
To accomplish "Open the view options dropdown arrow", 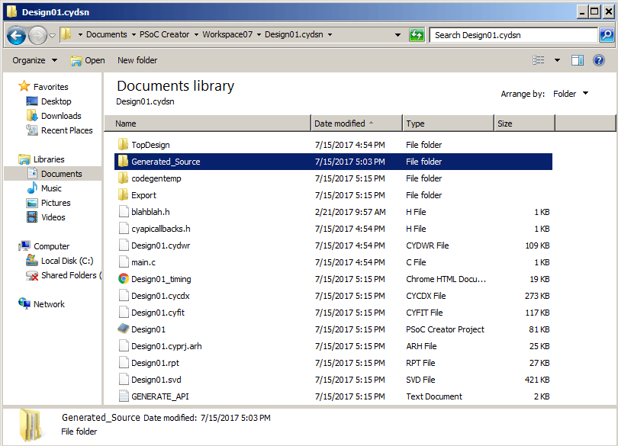I will (x=557, y=60).
